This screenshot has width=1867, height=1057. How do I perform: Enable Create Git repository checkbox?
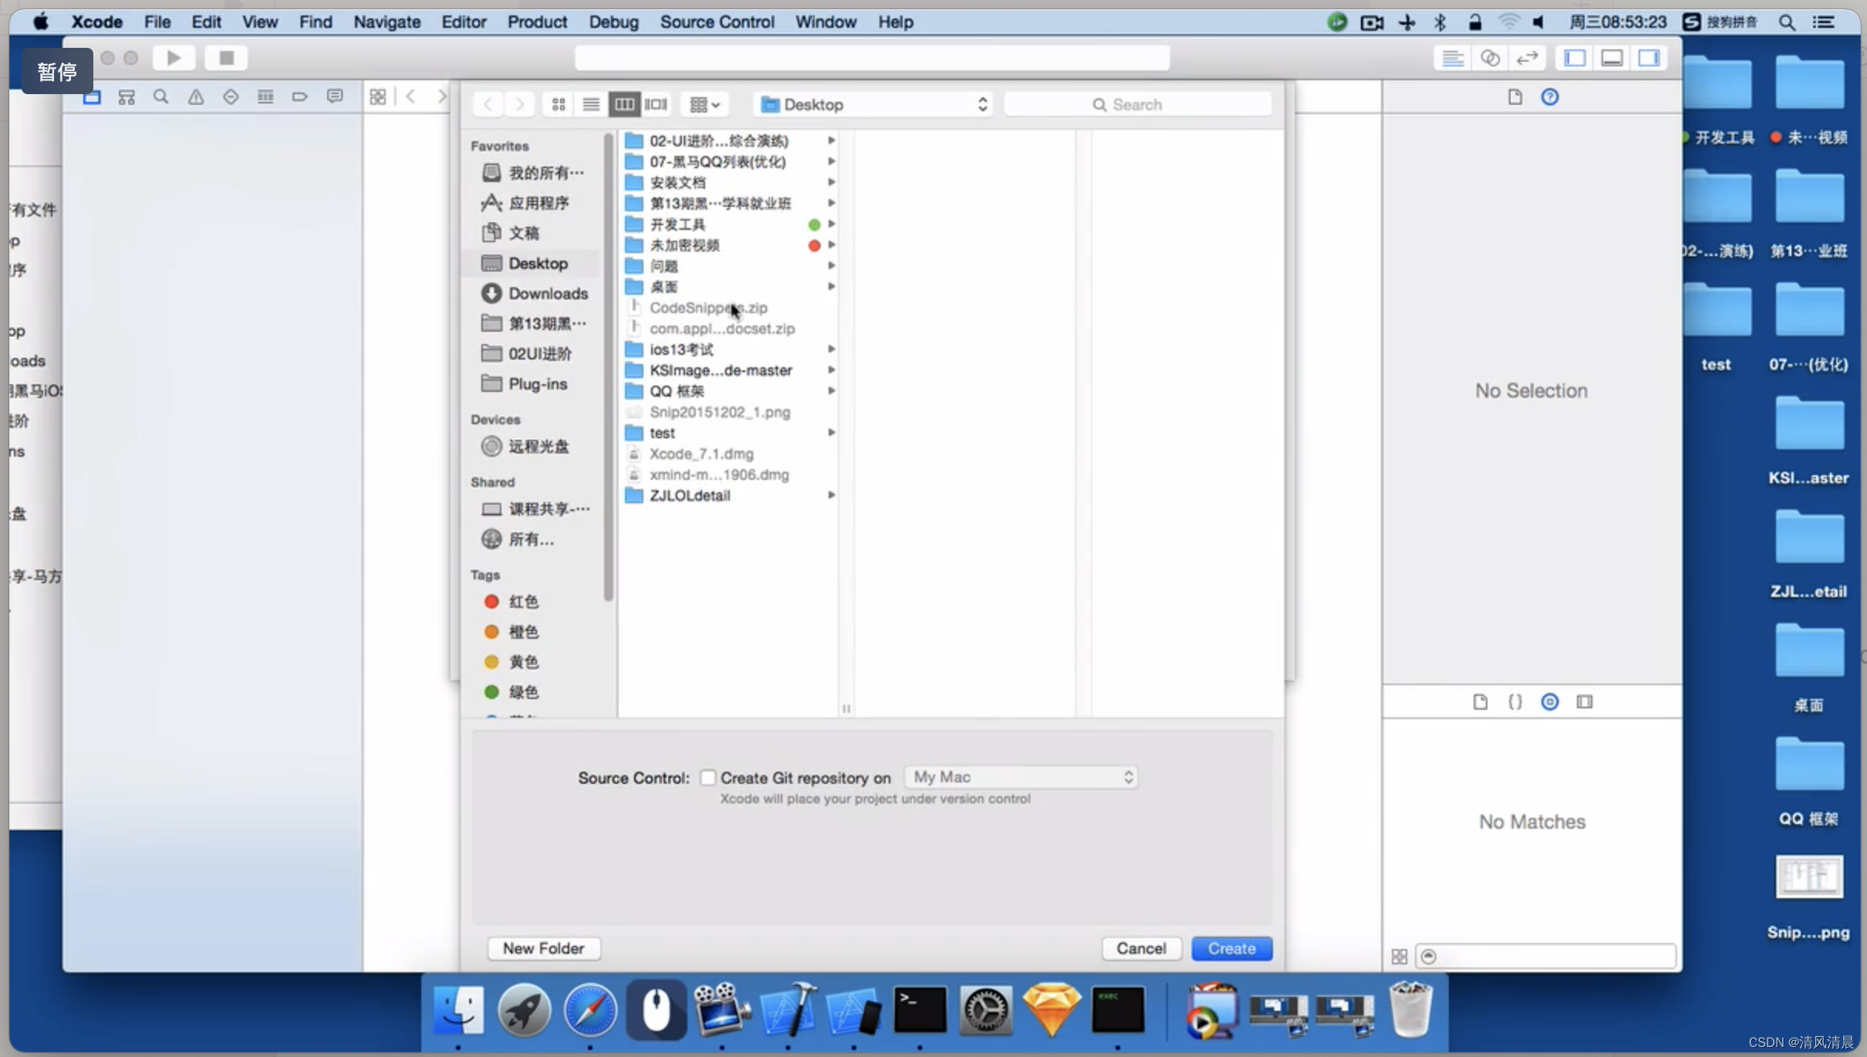[707, 778]
